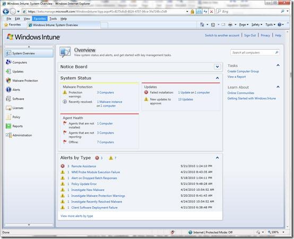Click the security lock icon in address bar
294x239 pixels.
click(193, 12)
